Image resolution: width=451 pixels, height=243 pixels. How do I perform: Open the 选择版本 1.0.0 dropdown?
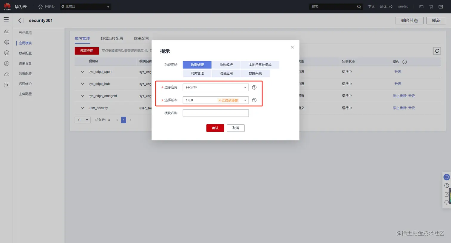216,100
